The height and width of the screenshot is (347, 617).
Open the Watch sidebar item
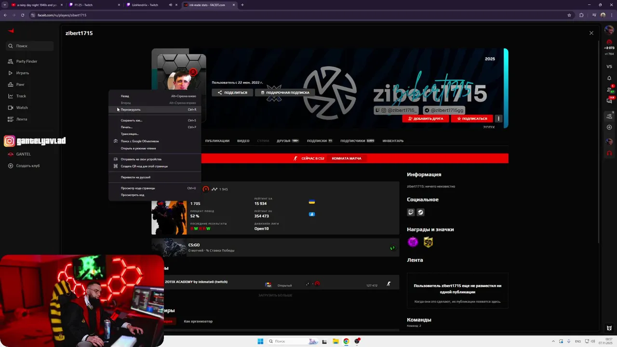18,107
